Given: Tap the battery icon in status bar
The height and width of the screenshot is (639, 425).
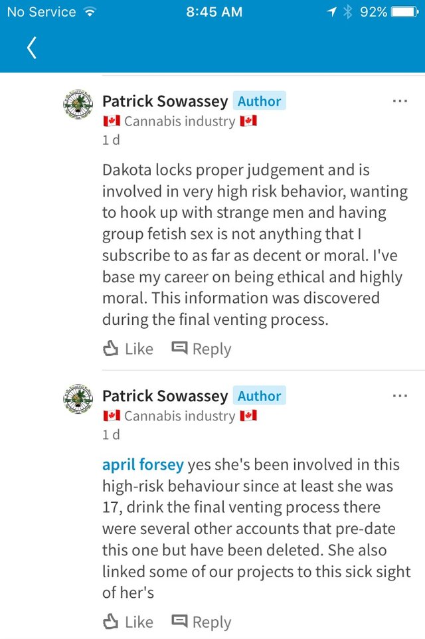Looking at the screenshot, I should click(404, 12).
